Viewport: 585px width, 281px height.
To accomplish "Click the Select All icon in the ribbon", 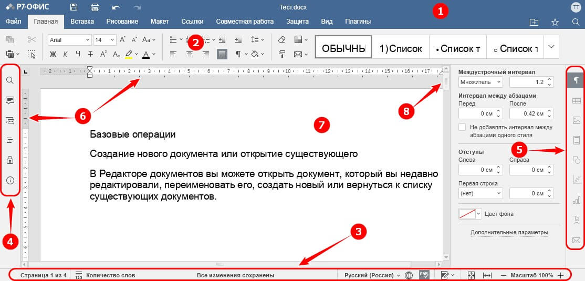I will coord(32,55).
